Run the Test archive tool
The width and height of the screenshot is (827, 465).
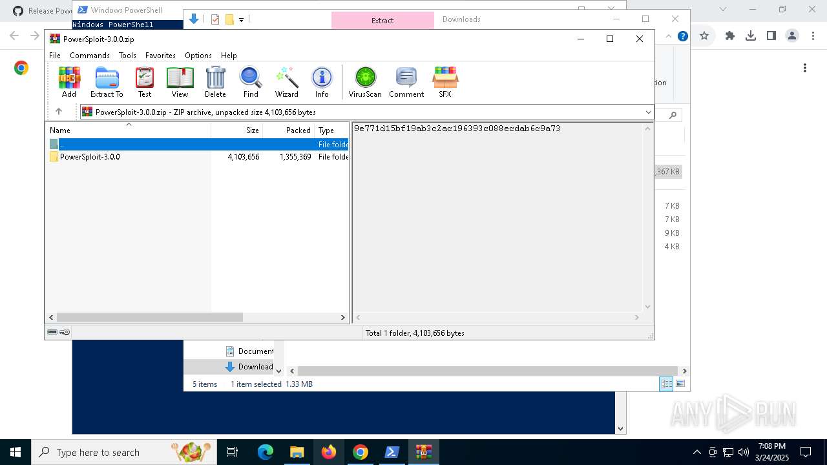pyautogui.click(x=145, y=82)
